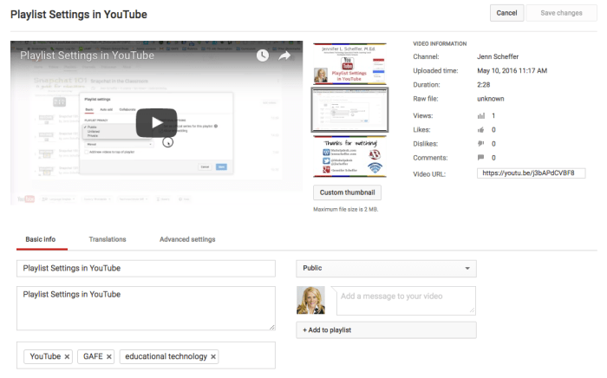
Task: Remove the GAFE tag
Action: pyautogui.click(x=109, y=356)
